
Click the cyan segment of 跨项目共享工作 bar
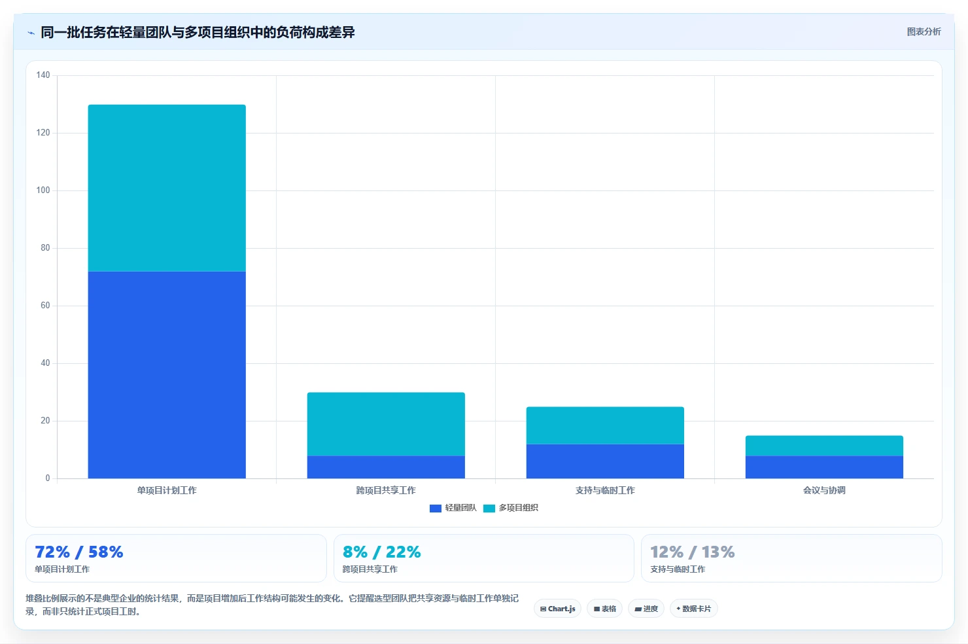[x=386, y=424]
